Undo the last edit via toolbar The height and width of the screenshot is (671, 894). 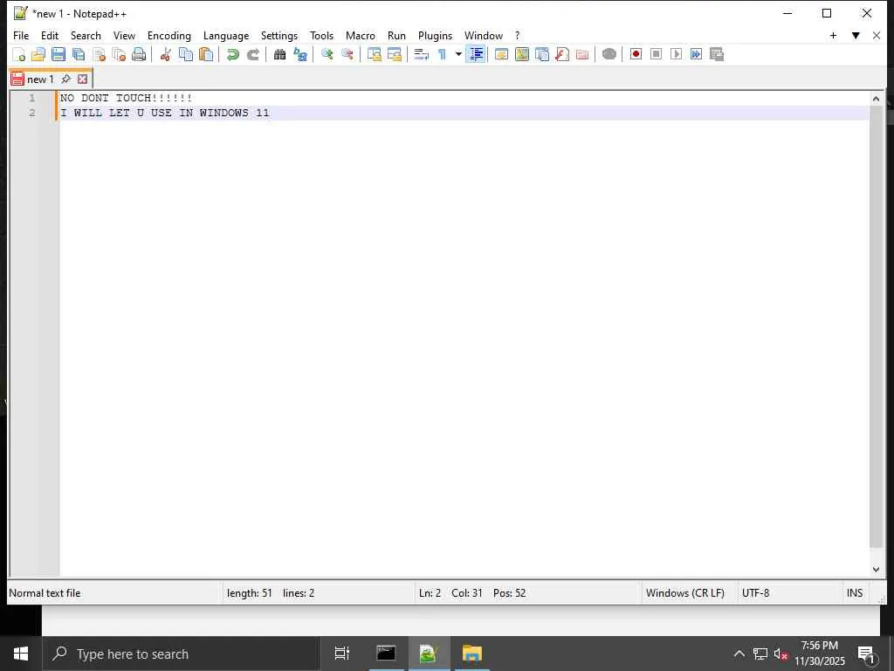click(232, 54)
